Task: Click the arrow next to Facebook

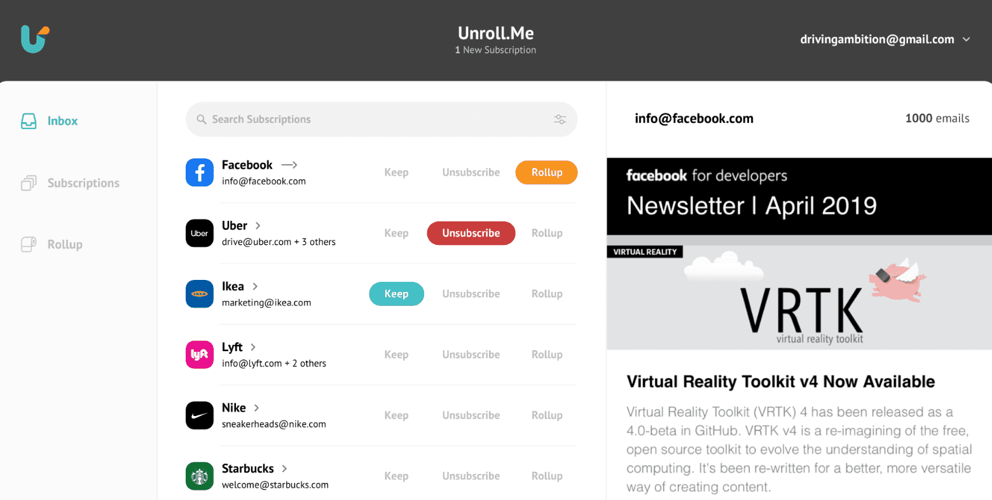Action: click(x=289, y=165)
